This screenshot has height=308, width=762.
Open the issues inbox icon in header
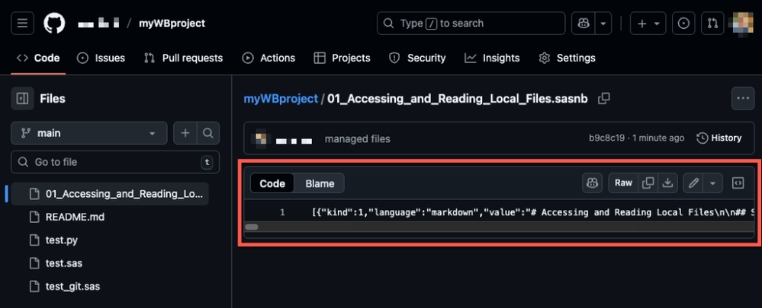[683, 24]
